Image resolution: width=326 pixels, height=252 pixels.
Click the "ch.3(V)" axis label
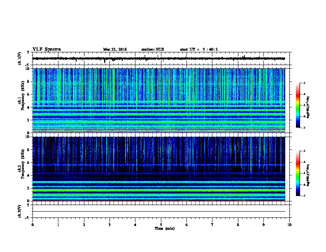[19, 211]
